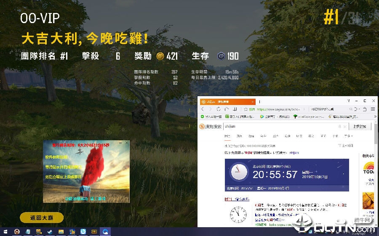Go forward in the Sogou browser
This screenshot has height=236, width=379.
tap(211, 109)
